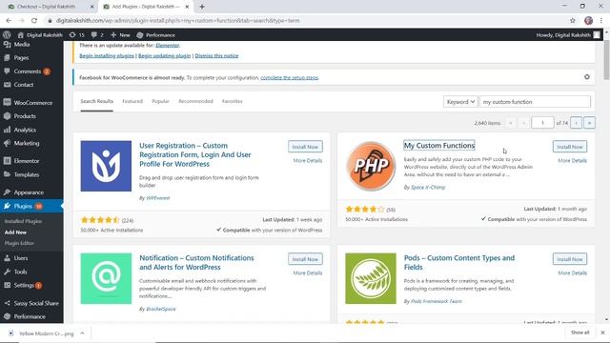Open author Space X-Chimp link
This screenshot has width=610, height=343.
tap(428, 187)
